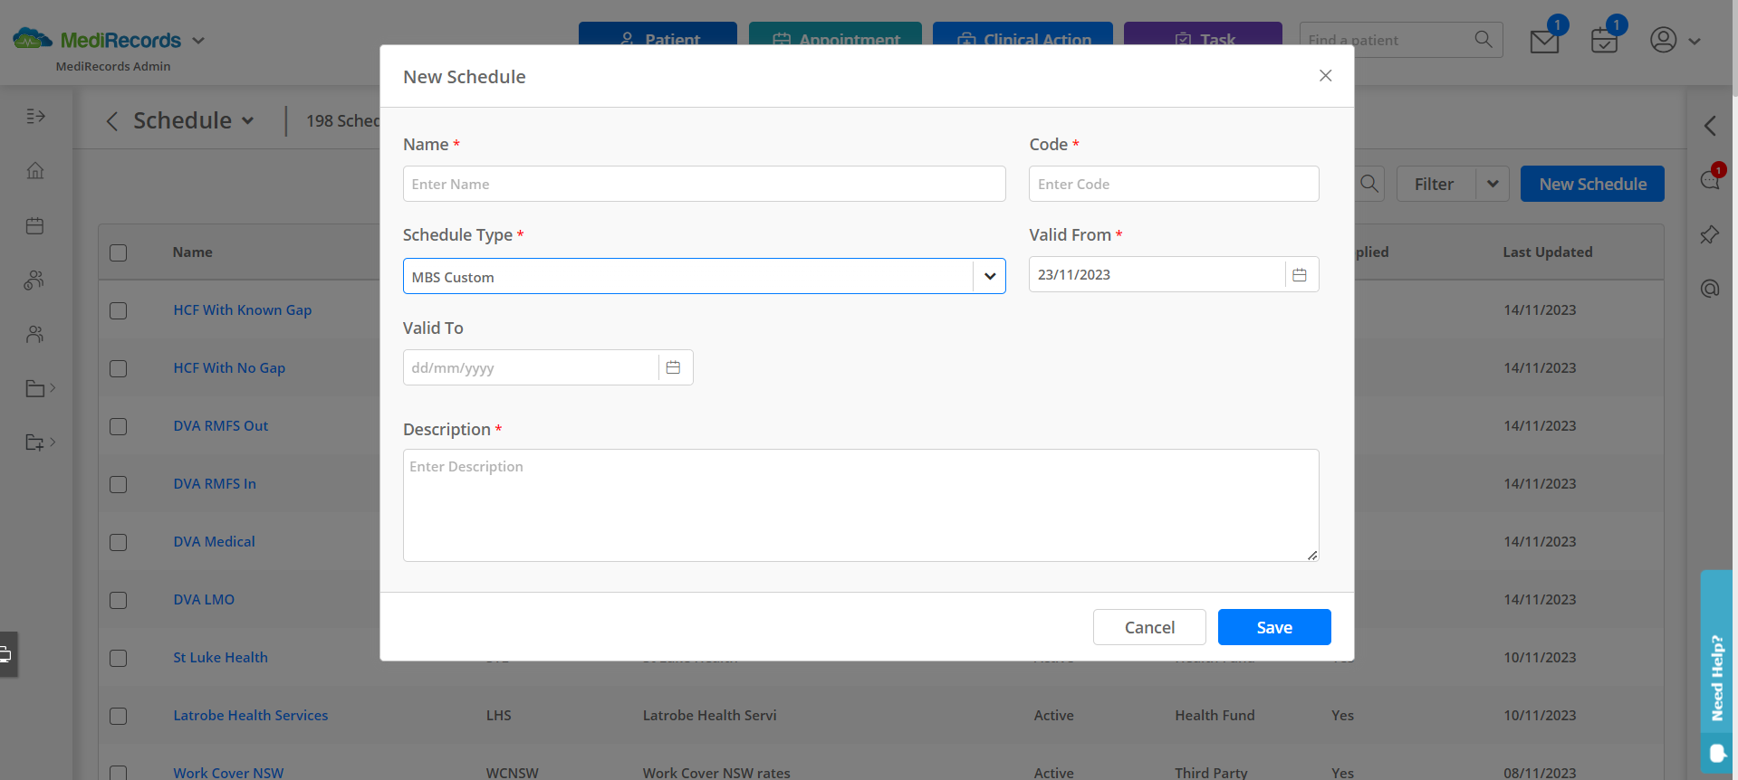Check the DVA RMFS Out row checkbox

(118, 426)
